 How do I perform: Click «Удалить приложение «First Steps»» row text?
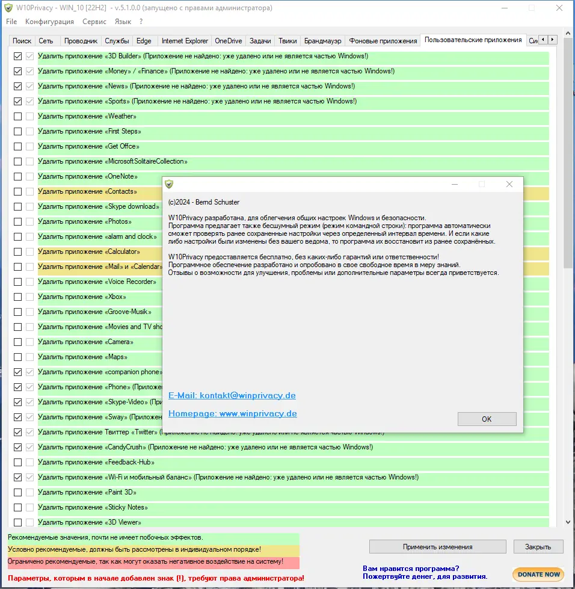click(x=90, y=131)
